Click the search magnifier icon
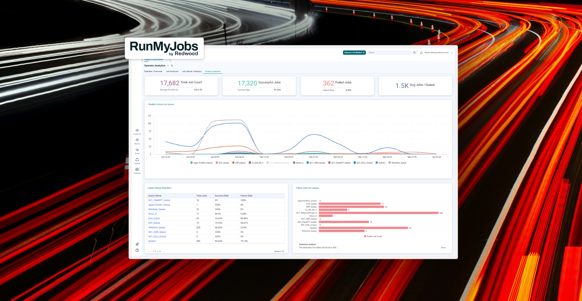 (414, 52)
